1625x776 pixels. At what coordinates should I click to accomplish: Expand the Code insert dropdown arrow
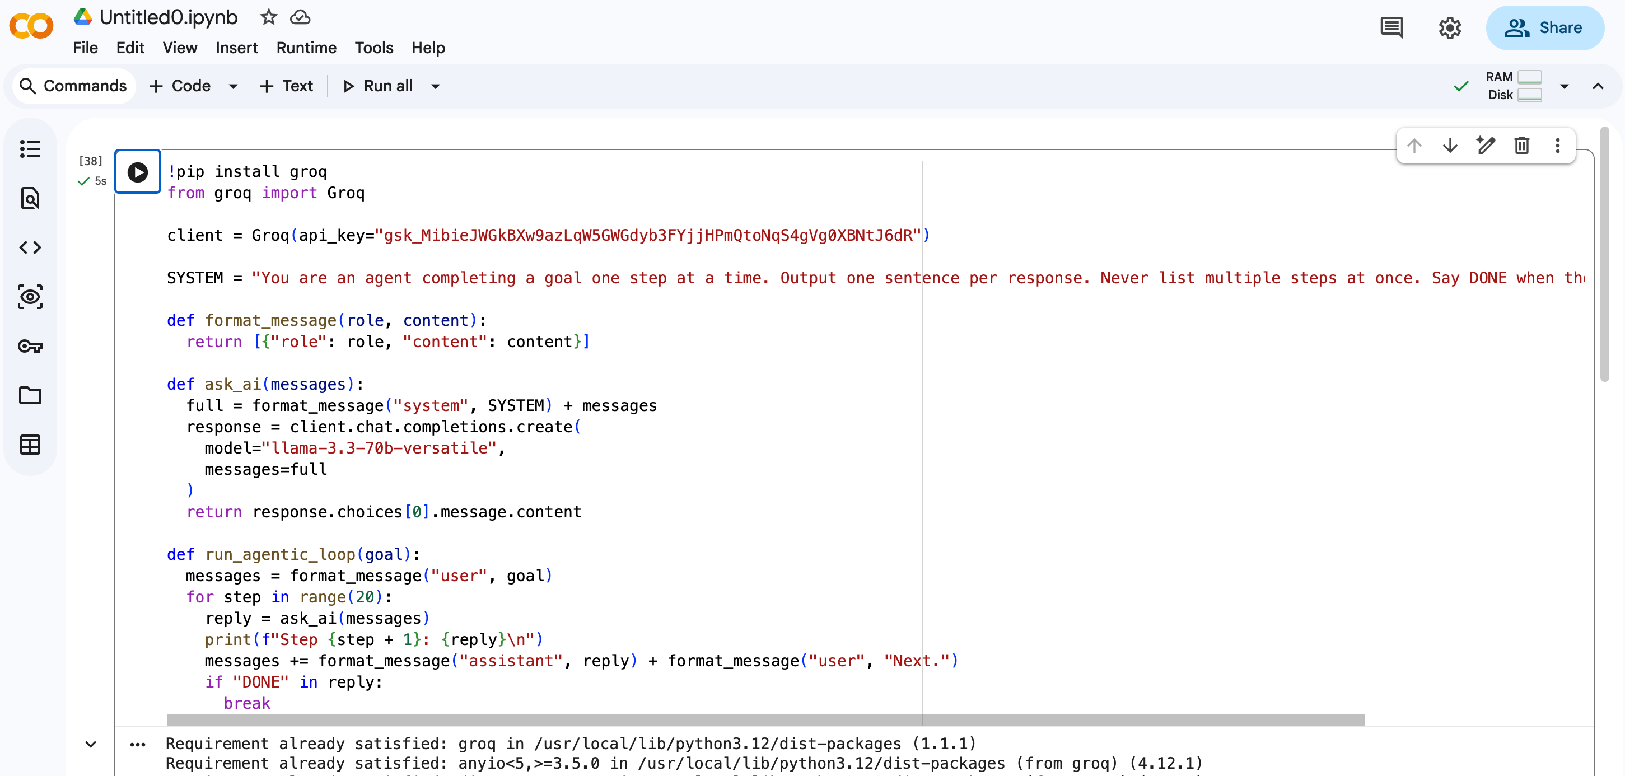pos(233,86)
